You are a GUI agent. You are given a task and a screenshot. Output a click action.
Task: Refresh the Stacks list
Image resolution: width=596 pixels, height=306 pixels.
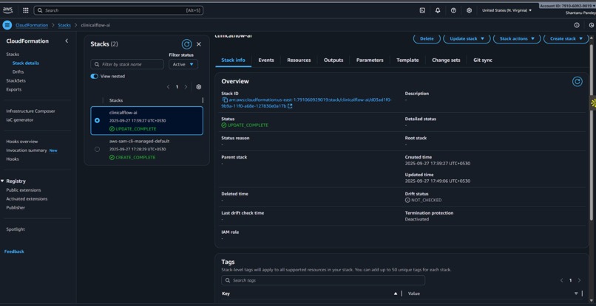tap(186, 44)
